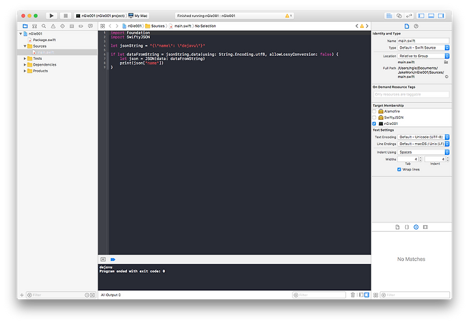Open the Test navigator tab
This screenshot has width=469, height=324.
point(63,26)
